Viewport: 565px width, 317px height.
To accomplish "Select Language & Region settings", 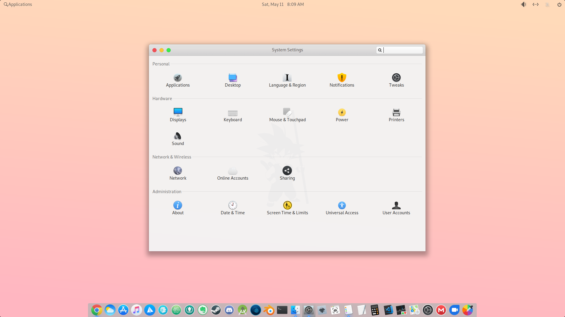I will pyautogui.click(x=287, y=80).
